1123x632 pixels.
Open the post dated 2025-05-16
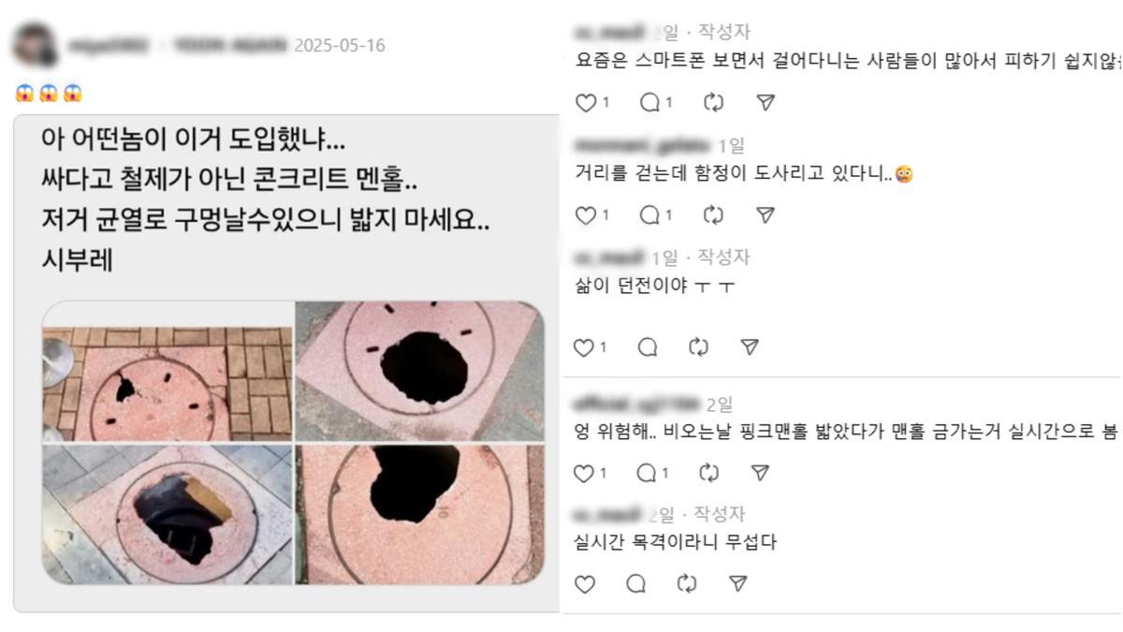(x=339, y=45)
